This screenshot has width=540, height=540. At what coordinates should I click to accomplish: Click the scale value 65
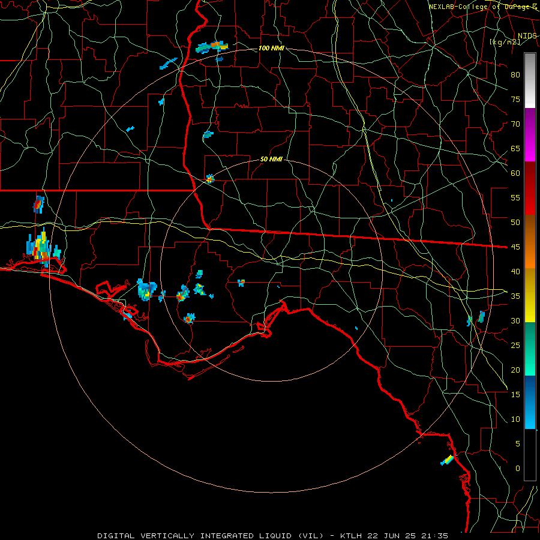[x=515, y=149]
